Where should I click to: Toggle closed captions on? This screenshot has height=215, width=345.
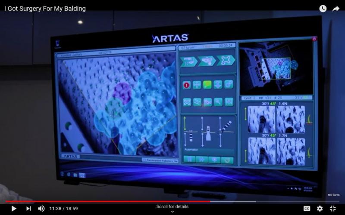307,209
